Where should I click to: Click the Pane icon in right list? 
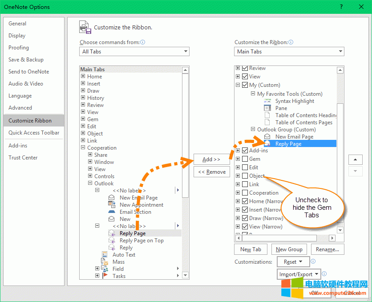pos(267,108)
